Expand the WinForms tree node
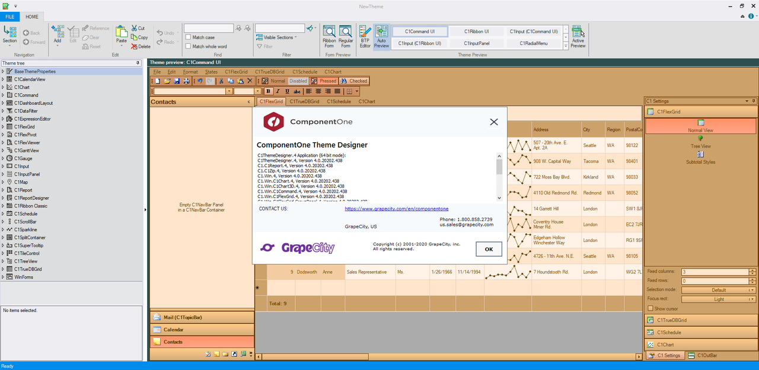This screenshot has height=370, width=759. (3, 277)
